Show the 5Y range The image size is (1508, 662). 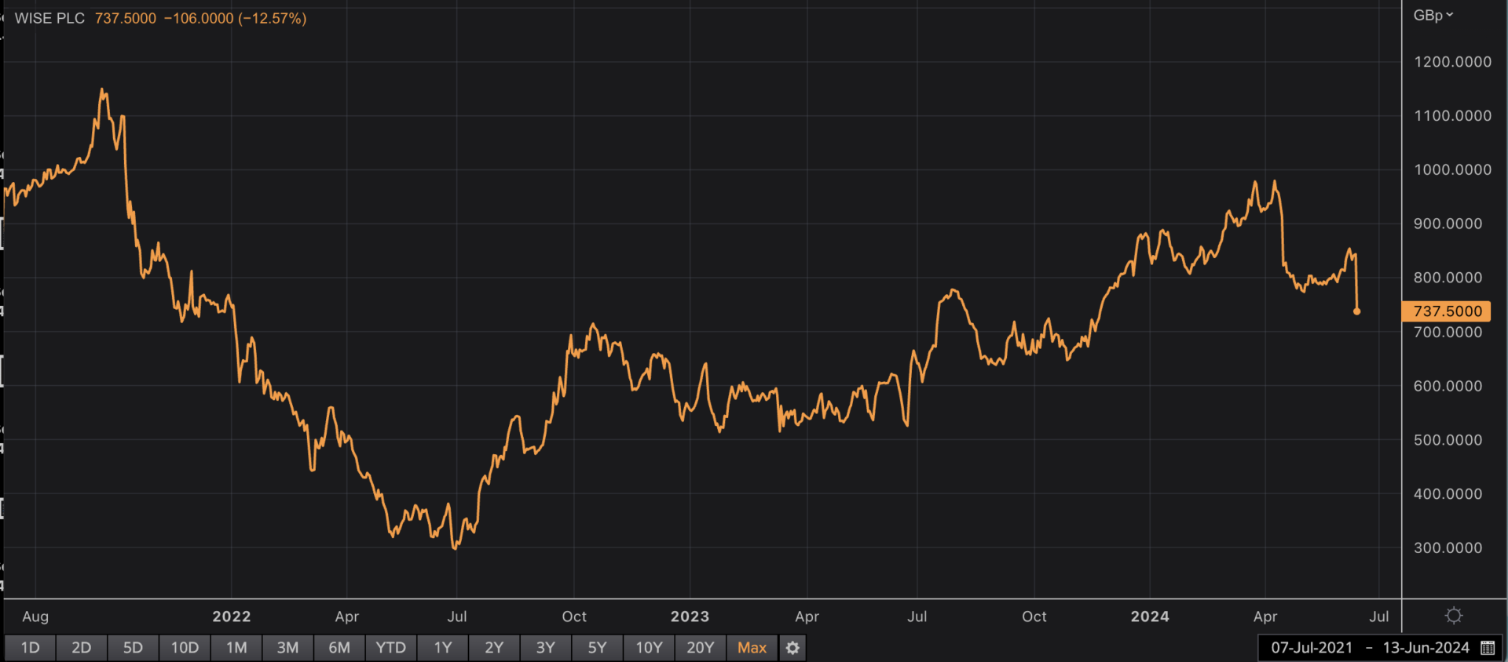click(598, 648)
